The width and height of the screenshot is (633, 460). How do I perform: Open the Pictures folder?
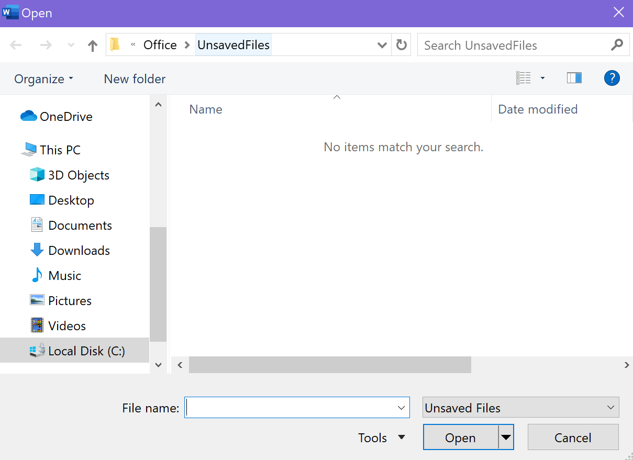tap(61, 301)
